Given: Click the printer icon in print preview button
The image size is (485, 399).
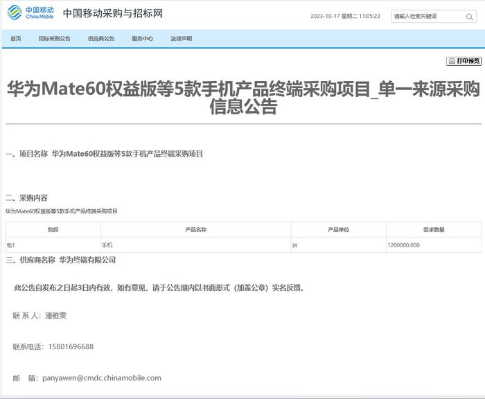Looking at the screenshot, I should pyautogui.click(x=452, y=61).
